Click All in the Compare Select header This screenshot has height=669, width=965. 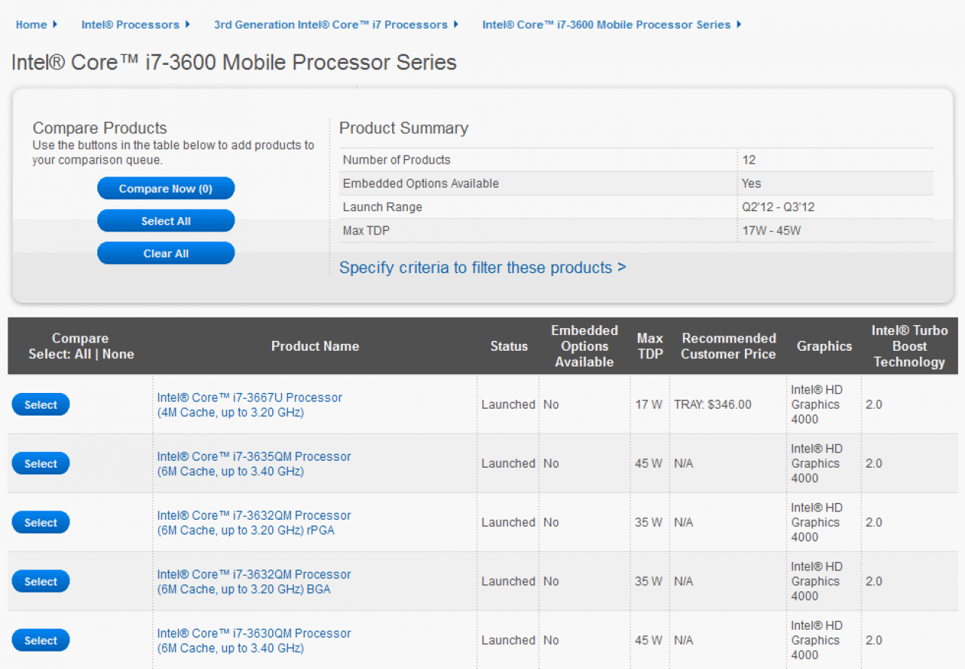pyautogui.click(x=83, y=354)
